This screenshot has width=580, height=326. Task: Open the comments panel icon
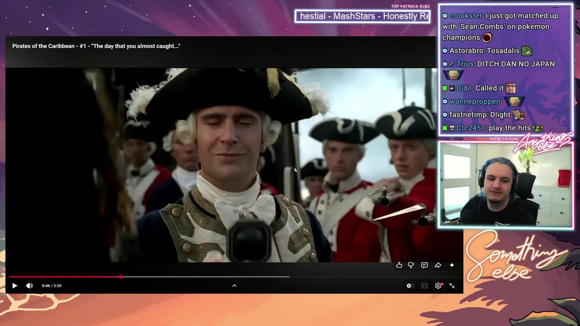tap(425, 265)
